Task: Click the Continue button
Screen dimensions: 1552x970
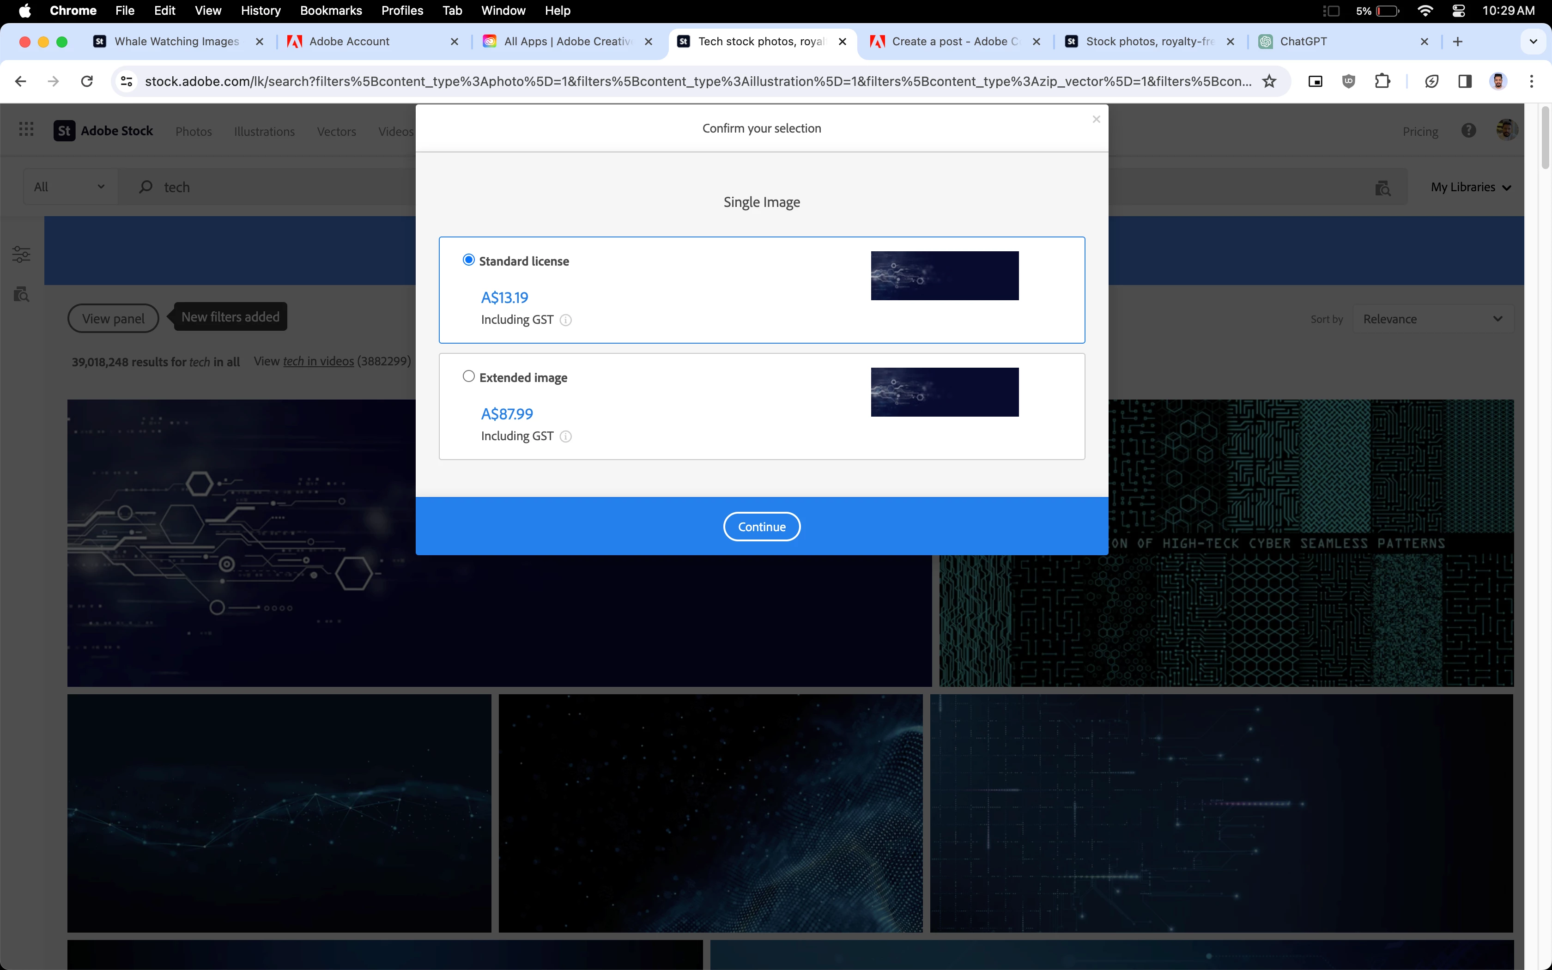Action: (x=761, y=527)
